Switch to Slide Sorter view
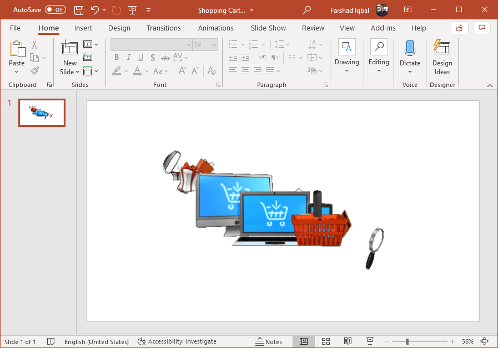 (x=326, y=341)
